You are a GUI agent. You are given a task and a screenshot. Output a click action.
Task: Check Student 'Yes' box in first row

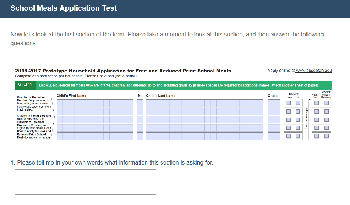pyautogui.click(x=289, y=103)
